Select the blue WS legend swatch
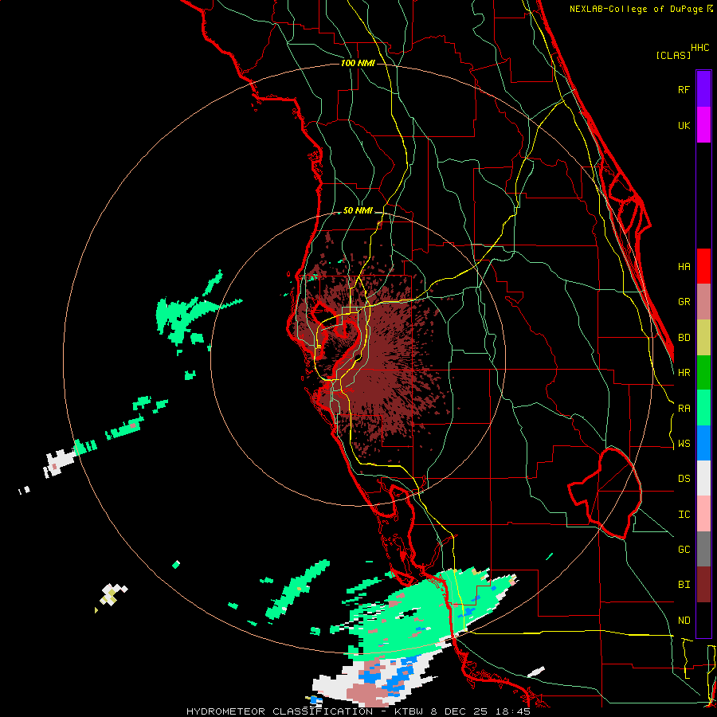The image size is (717, 717). pos(703,443)
